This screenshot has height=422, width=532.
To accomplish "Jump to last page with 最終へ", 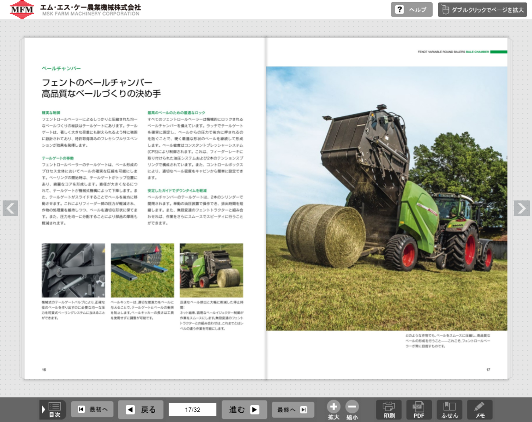I will [293, 410].
